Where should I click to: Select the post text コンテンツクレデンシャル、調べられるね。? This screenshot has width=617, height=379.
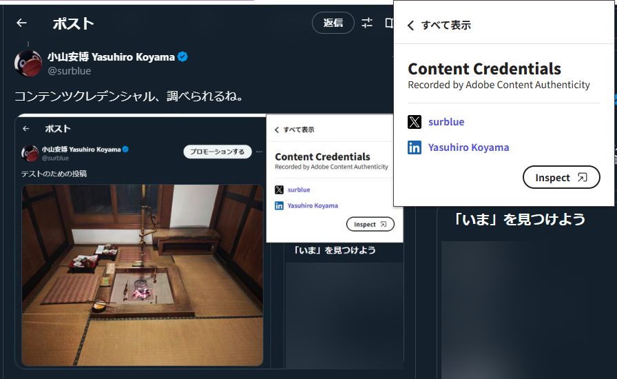coord(128,96)
